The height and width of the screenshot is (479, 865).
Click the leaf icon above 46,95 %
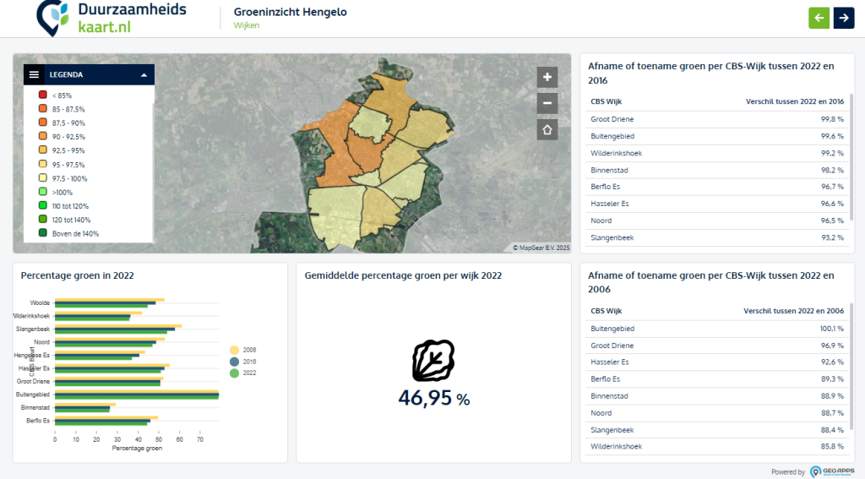pos(433,361)
